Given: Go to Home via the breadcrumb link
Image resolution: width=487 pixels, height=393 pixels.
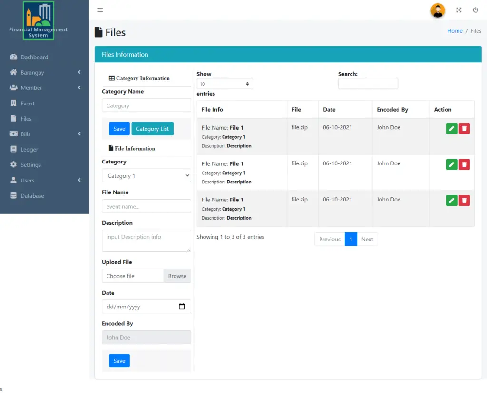Looking at the screenshot, I should (x=455, y=30).
